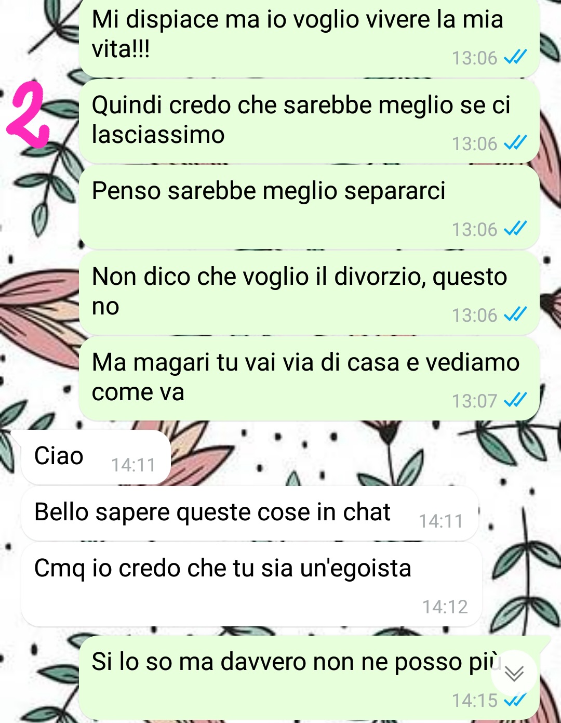Click read ticks on 'separarci' message
The width and height of the screenshot is (561, 723).
tap(515, 228)
